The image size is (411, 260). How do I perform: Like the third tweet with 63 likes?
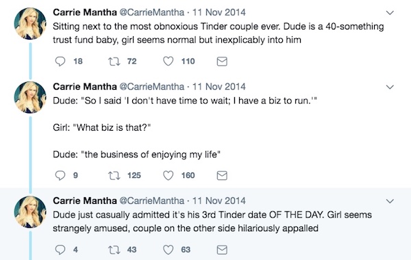click(169, 250)
